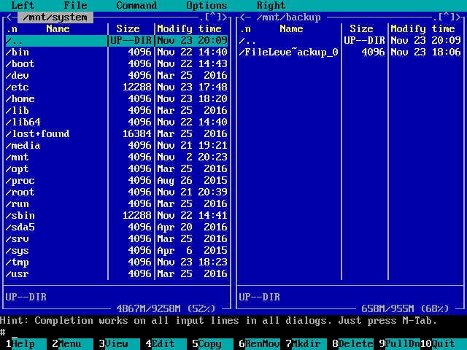Click the left panel Name column header

coord(58,29)
